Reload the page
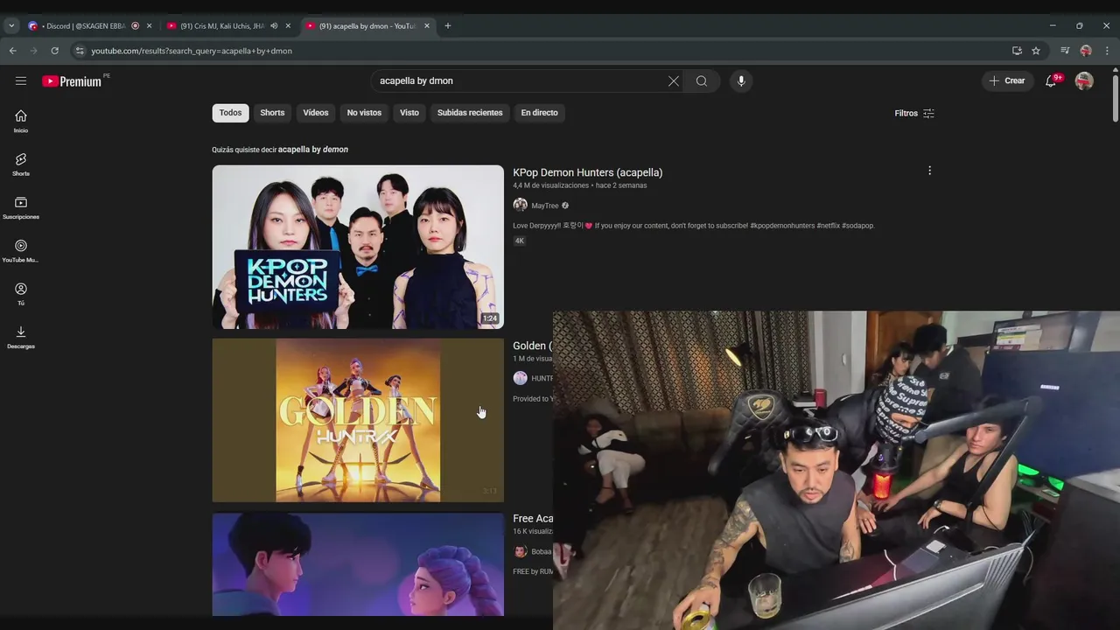The height and width of the screenshot is (630, 1120). (x=54, y=51)
